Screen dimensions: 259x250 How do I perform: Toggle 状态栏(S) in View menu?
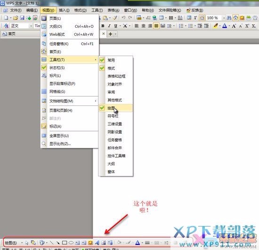click(x=69, y=68)
